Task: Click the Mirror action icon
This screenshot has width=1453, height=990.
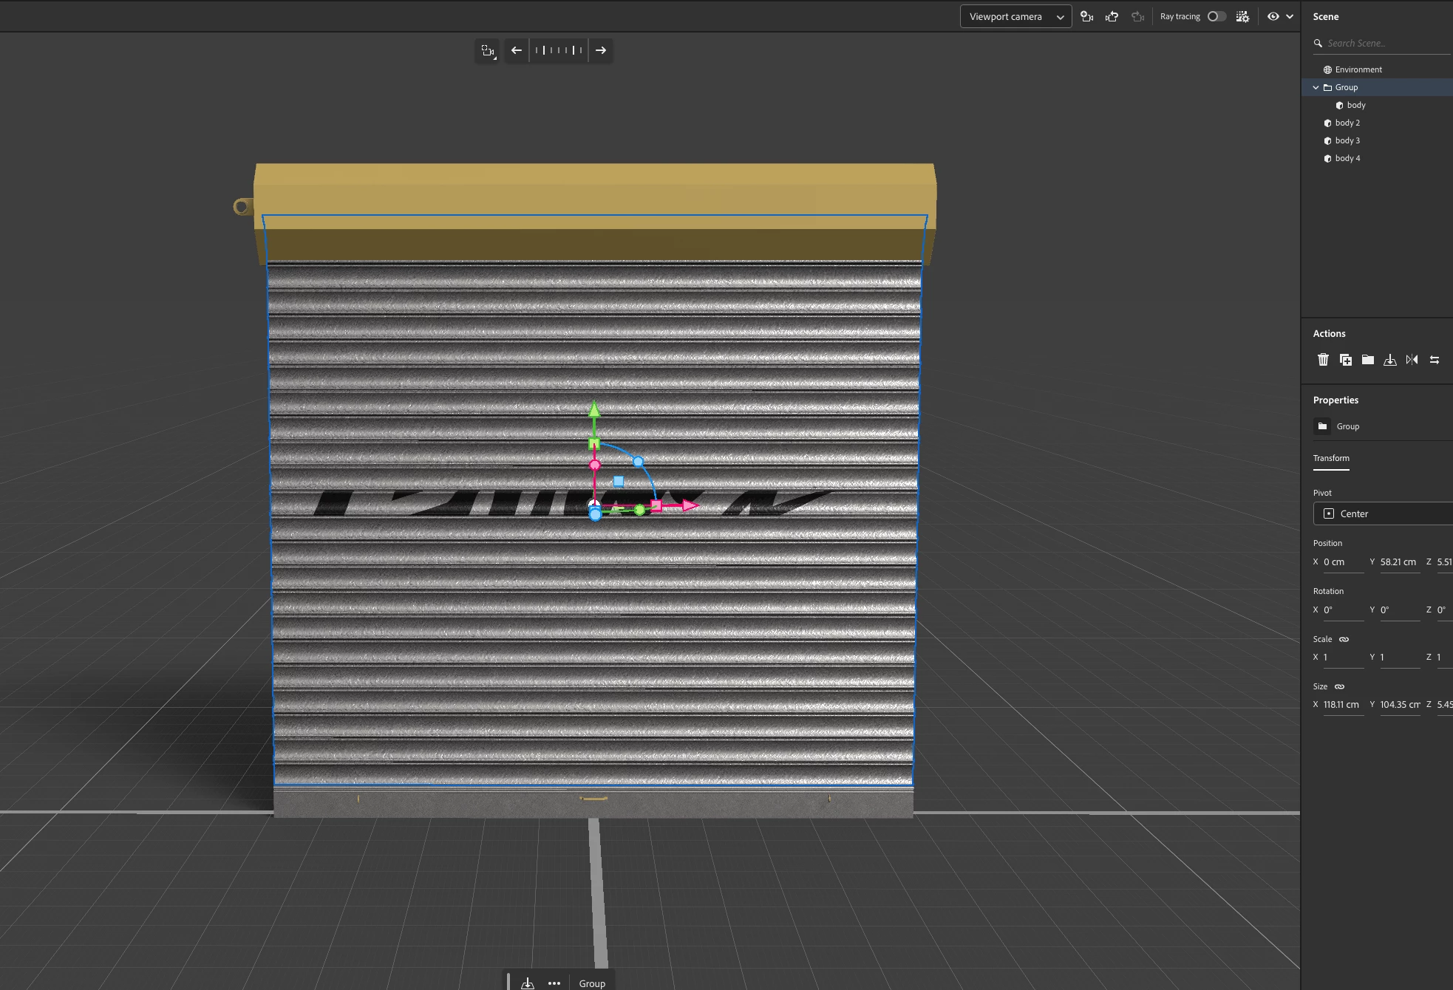Action: coord(1412,360)
